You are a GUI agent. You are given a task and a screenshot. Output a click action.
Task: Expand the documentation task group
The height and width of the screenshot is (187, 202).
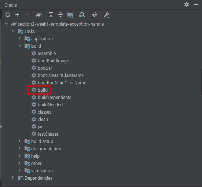tap(19, 148)
